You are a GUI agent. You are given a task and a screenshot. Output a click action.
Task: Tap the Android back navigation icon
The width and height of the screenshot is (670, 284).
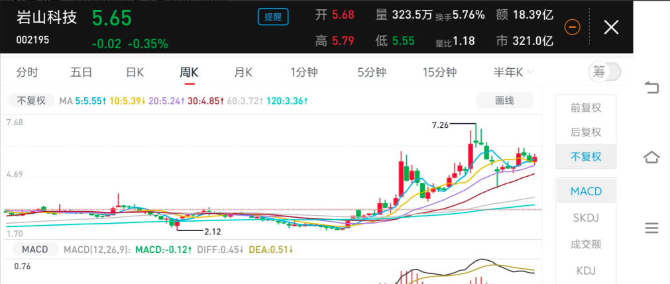click(651, 88)
